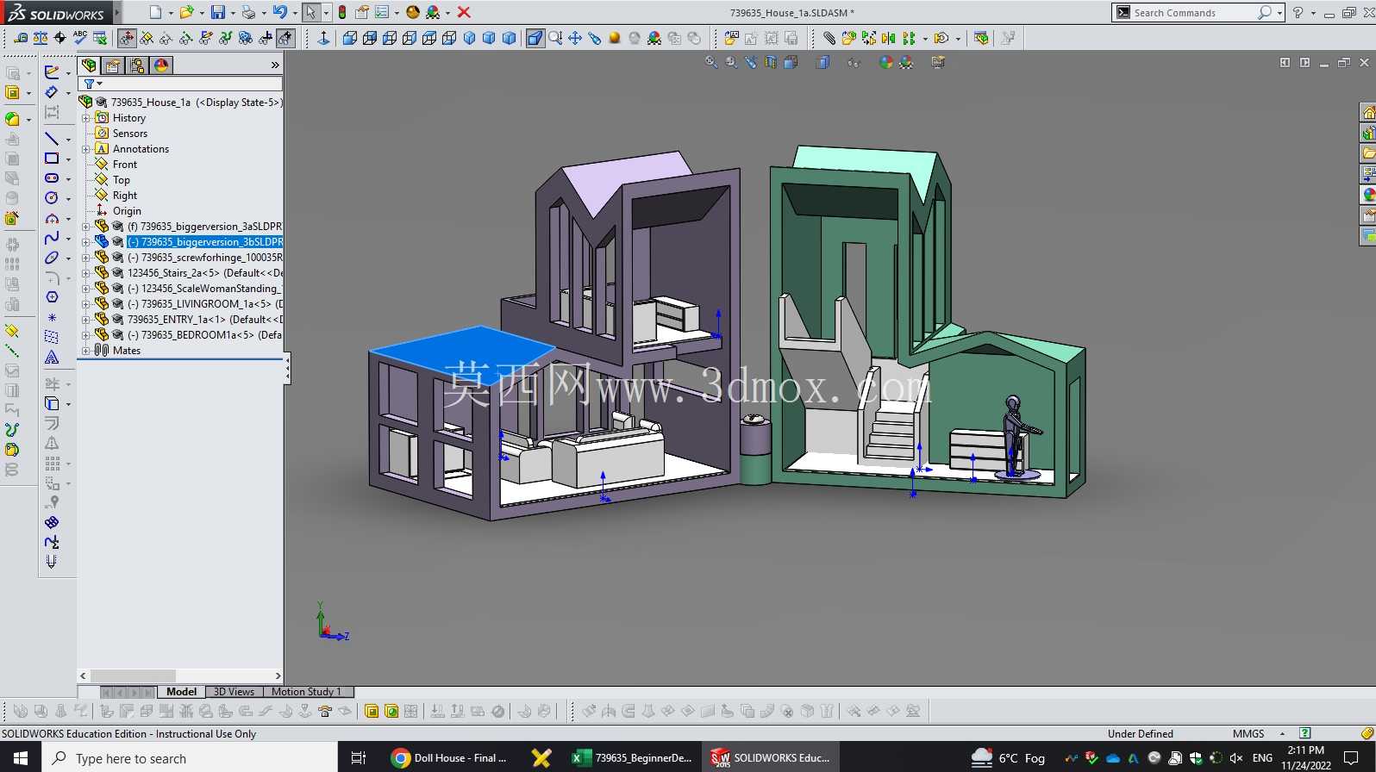Click the Windows taskbar search box
This screenshot has width=1376, height=772.
click(189, 758)
